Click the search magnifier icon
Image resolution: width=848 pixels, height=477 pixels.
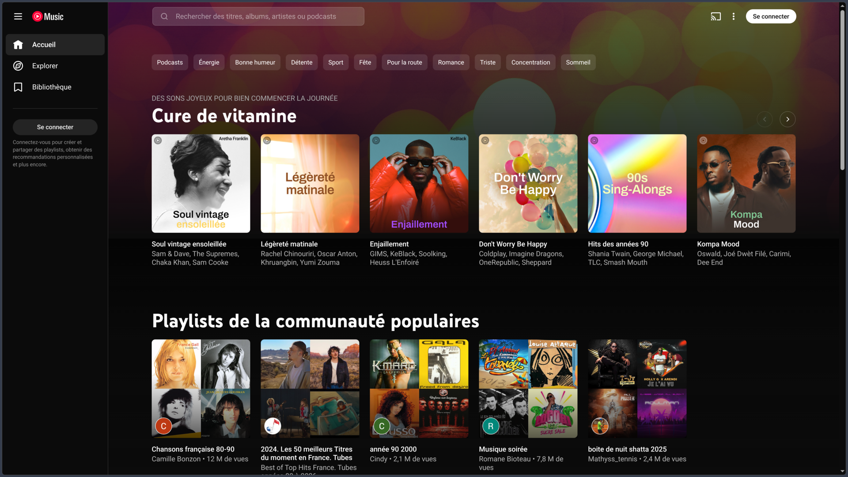pos(164,16)
